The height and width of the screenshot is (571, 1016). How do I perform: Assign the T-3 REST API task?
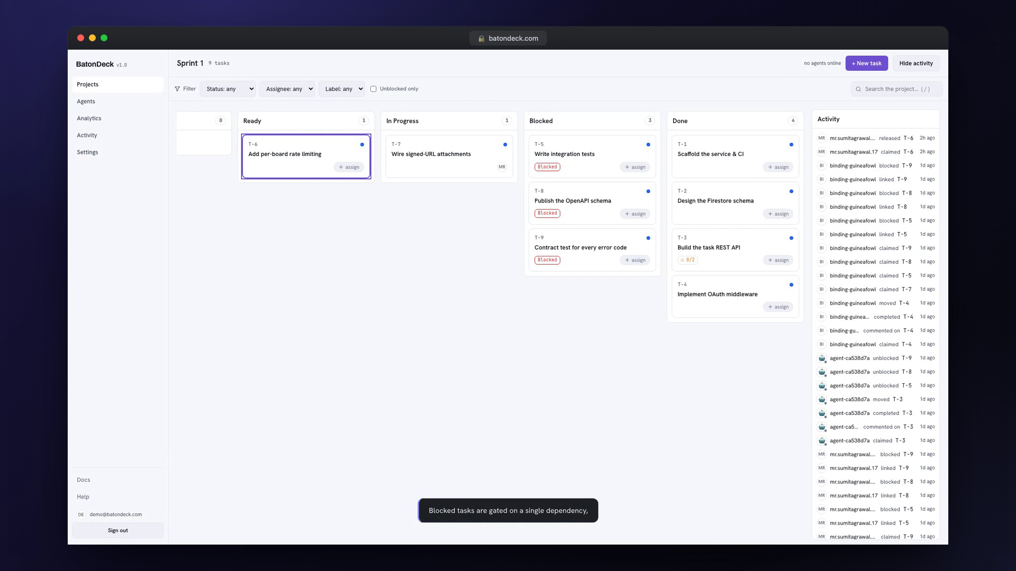pos(778,260)
